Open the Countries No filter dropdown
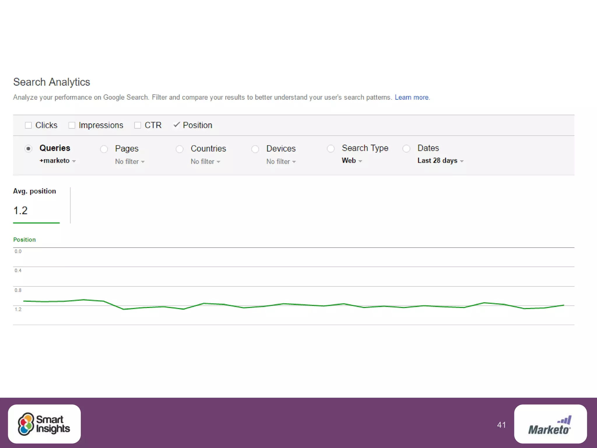The width and height of the screenshot is (597, 448). point(205,162)
